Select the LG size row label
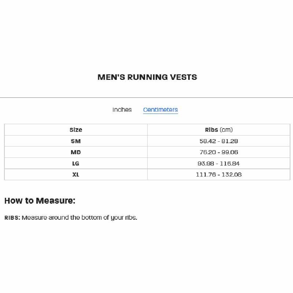 [76, 163]
